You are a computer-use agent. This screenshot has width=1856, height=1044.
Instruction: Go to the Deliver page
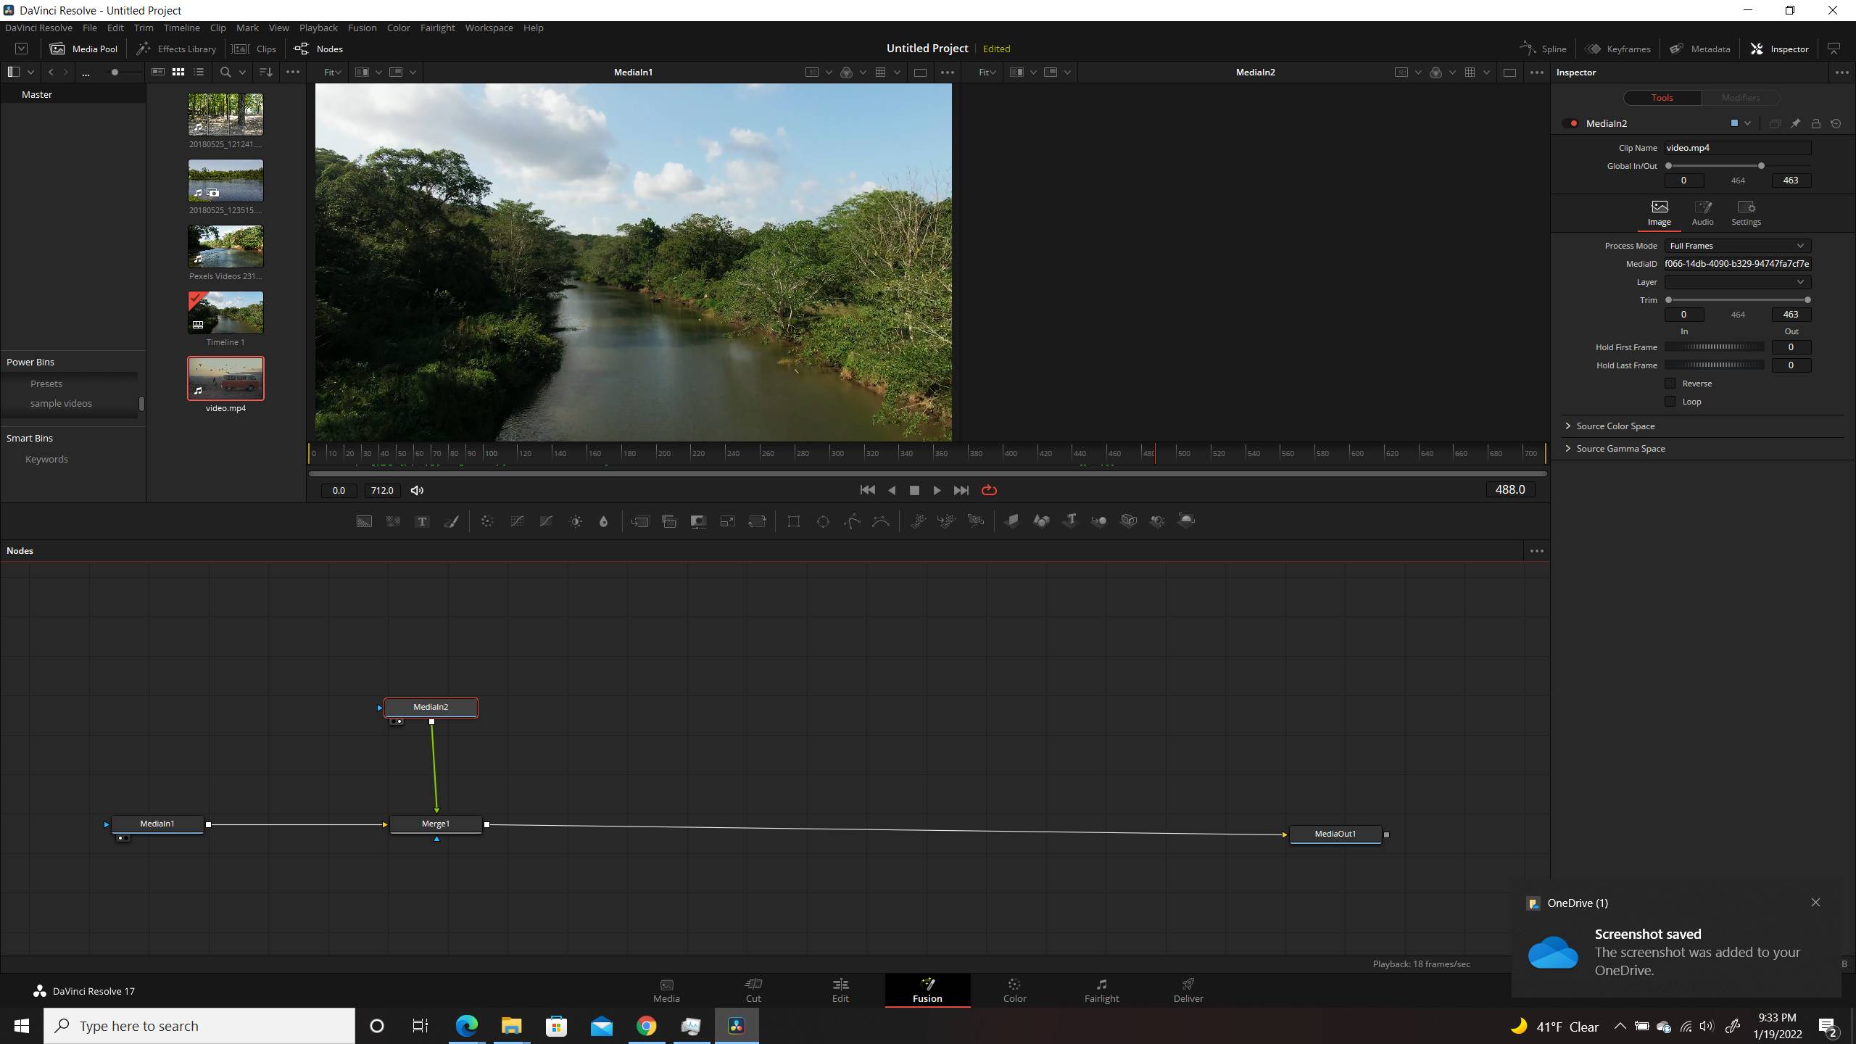pos(1188,990)
